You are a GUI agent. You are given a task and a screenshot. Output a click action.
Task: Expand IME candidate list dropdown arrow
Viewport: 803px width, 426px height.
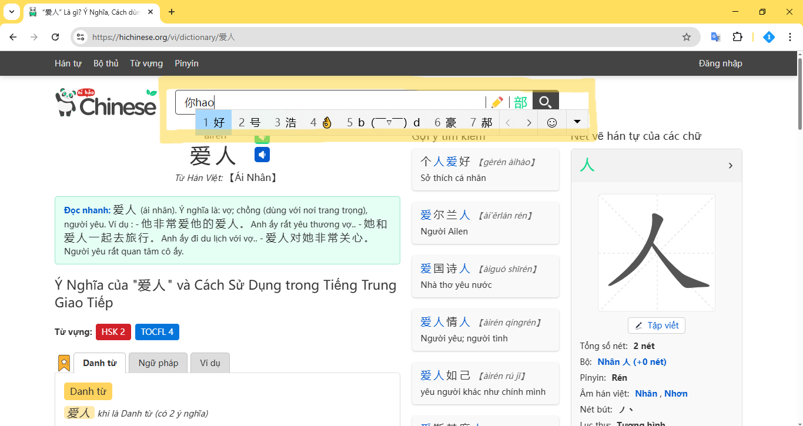[x=577, y=122]
